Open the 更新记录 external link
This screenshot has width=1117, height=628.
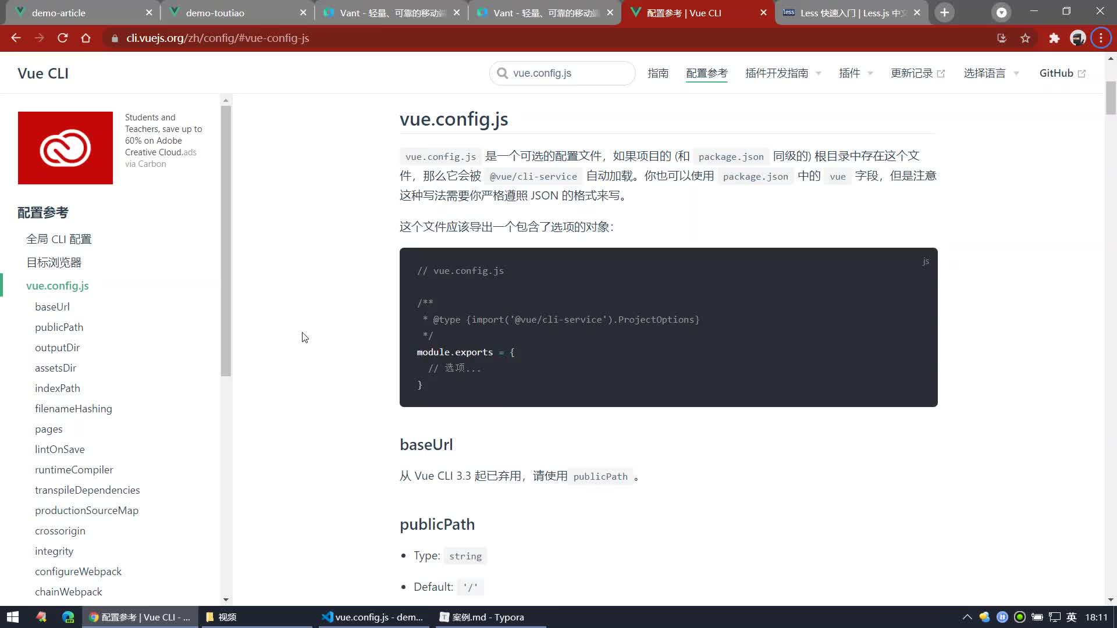coord(917,73)
